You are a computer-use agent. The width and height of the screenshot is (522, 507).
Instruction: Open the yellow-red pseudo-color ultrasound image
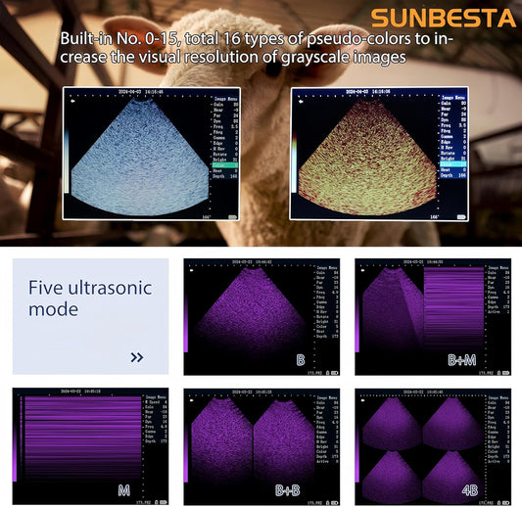[x=379, y=154]
